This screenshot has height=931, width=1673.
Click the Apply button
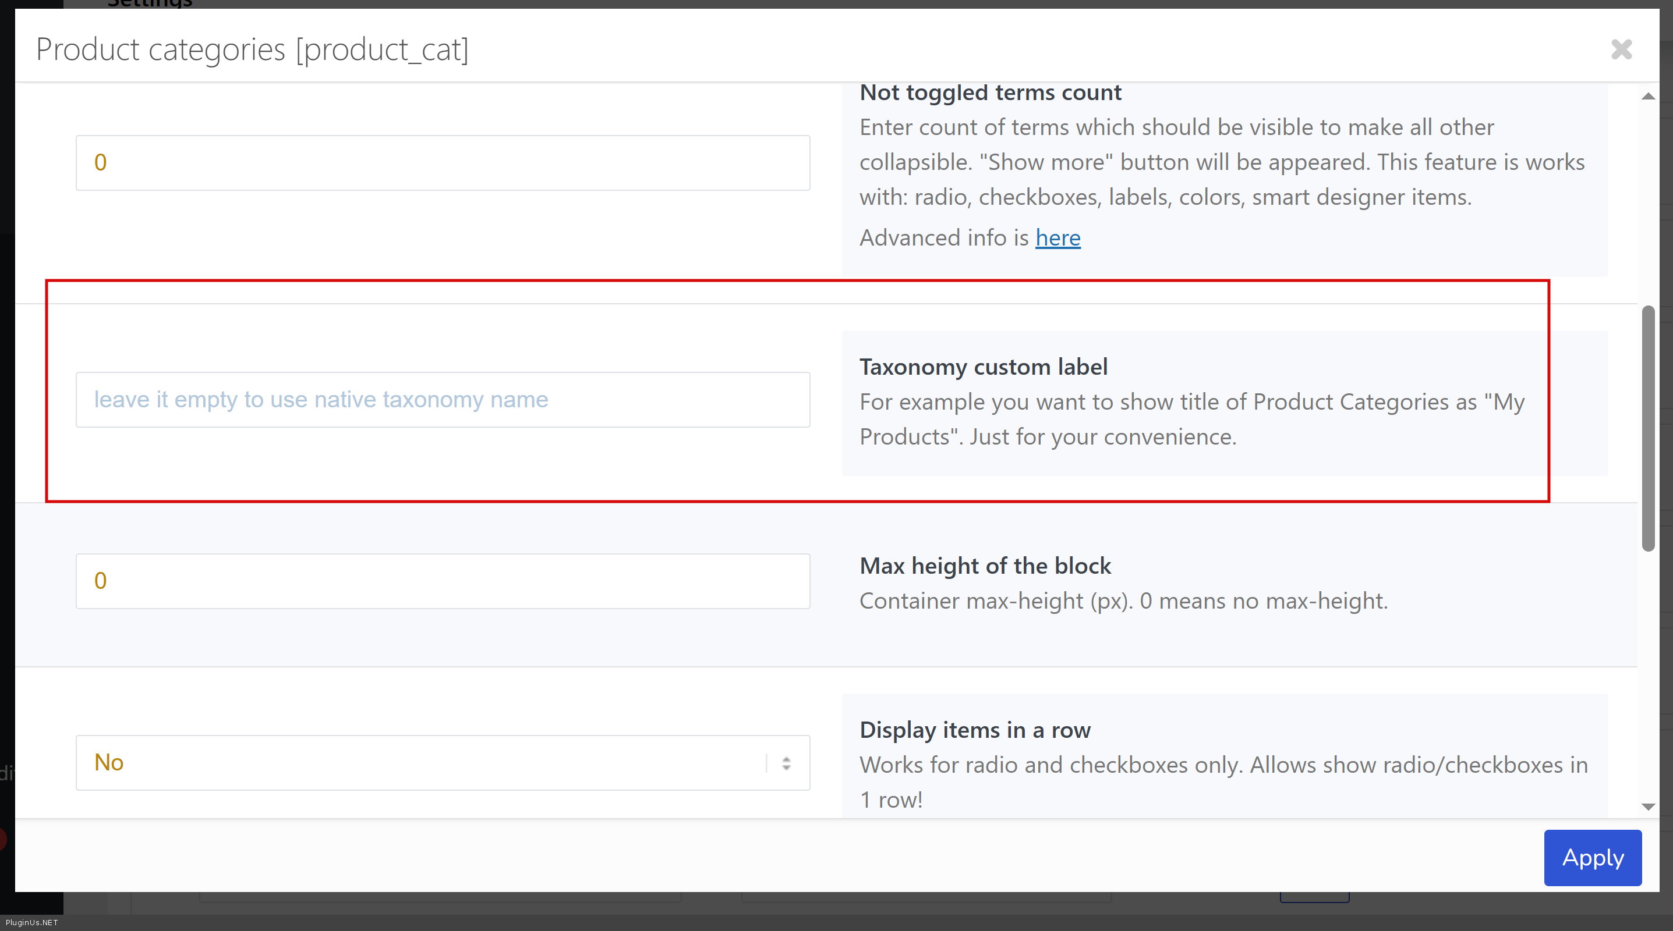pyautogui.click(x=1593, y=857)
